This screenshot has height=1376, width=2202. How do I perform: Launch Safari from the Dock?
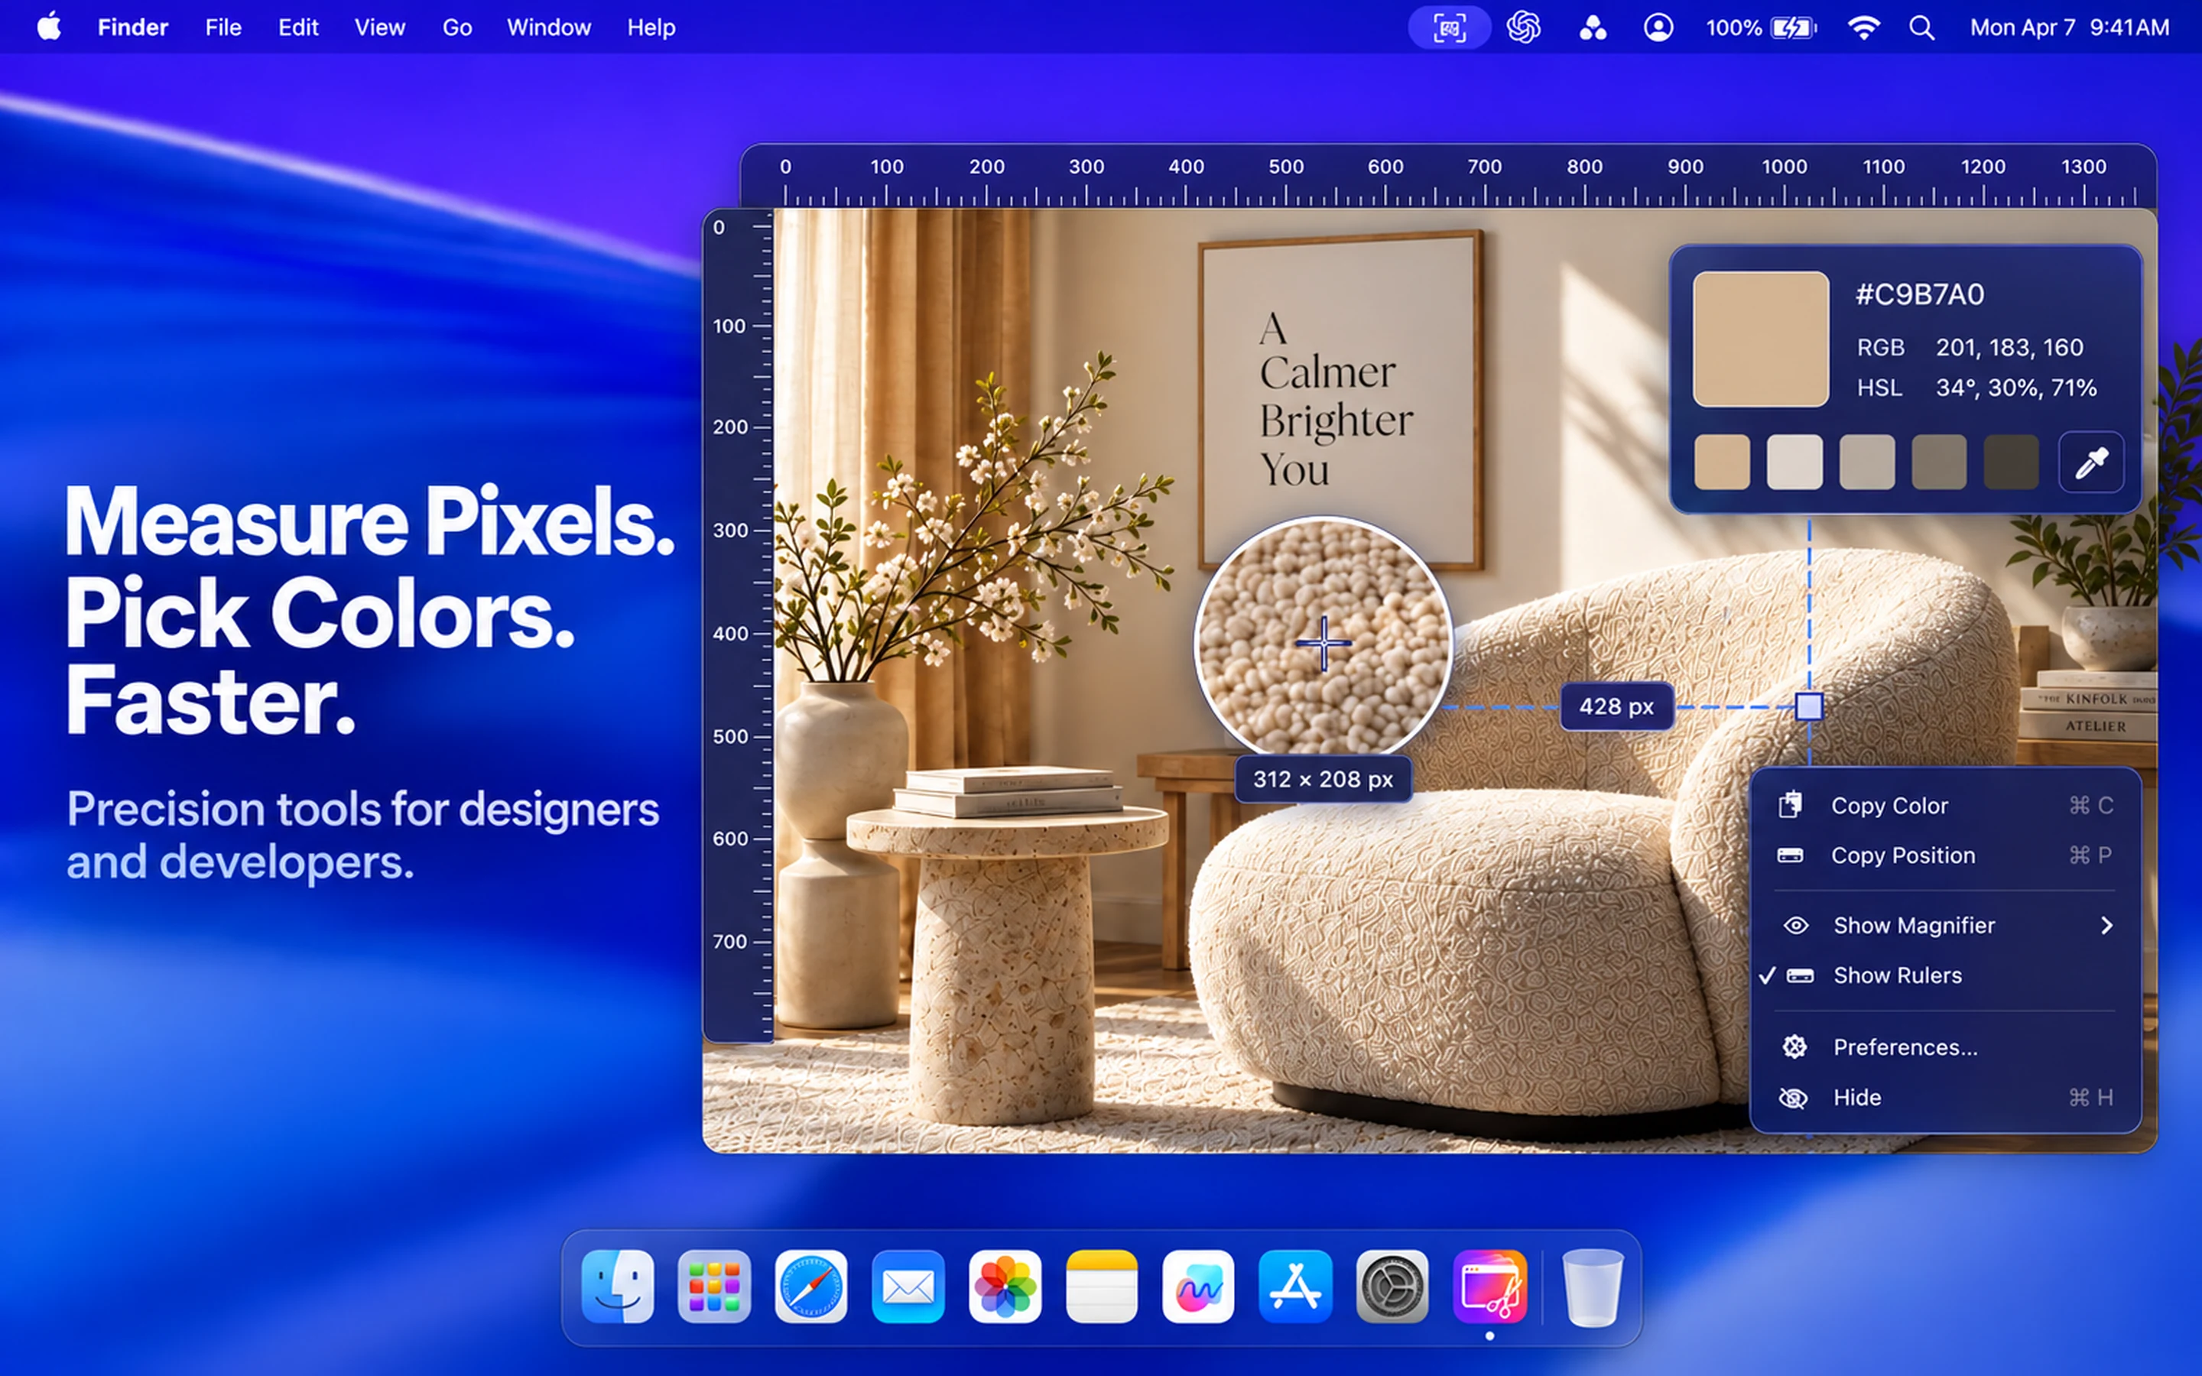point(810,1286)
